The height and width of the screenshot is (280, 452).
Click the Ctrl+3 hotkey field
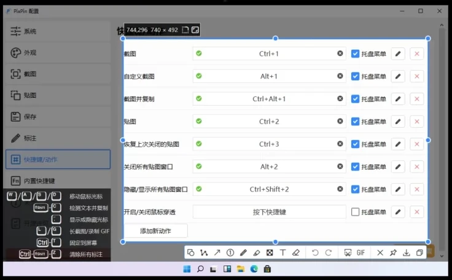(x=269, y=144)
